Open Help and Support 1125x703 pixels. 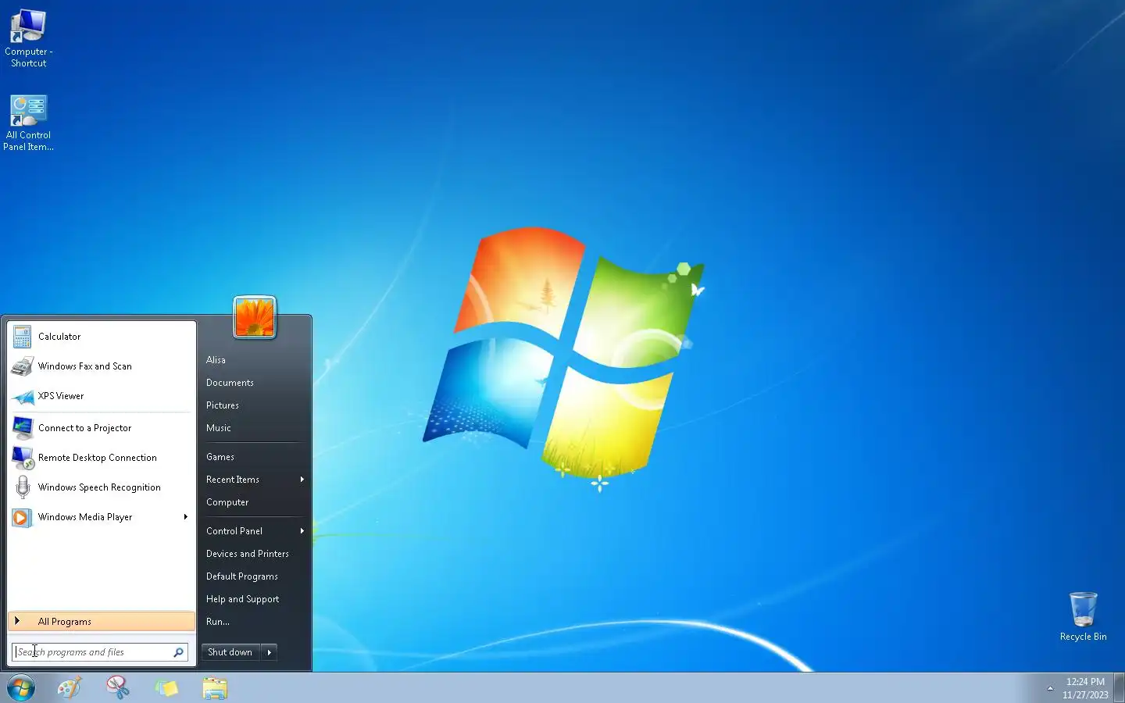(x=243, y=599)
